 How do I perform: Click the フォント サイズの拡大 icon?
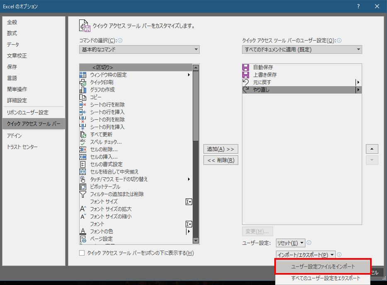click(83, 209)
